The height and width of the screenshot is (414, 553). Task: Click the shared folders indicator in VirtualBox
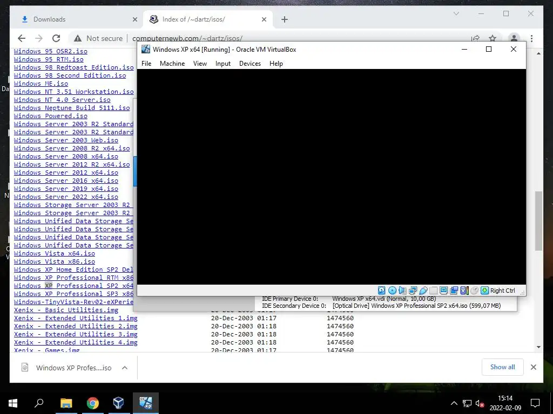point(434,291)
